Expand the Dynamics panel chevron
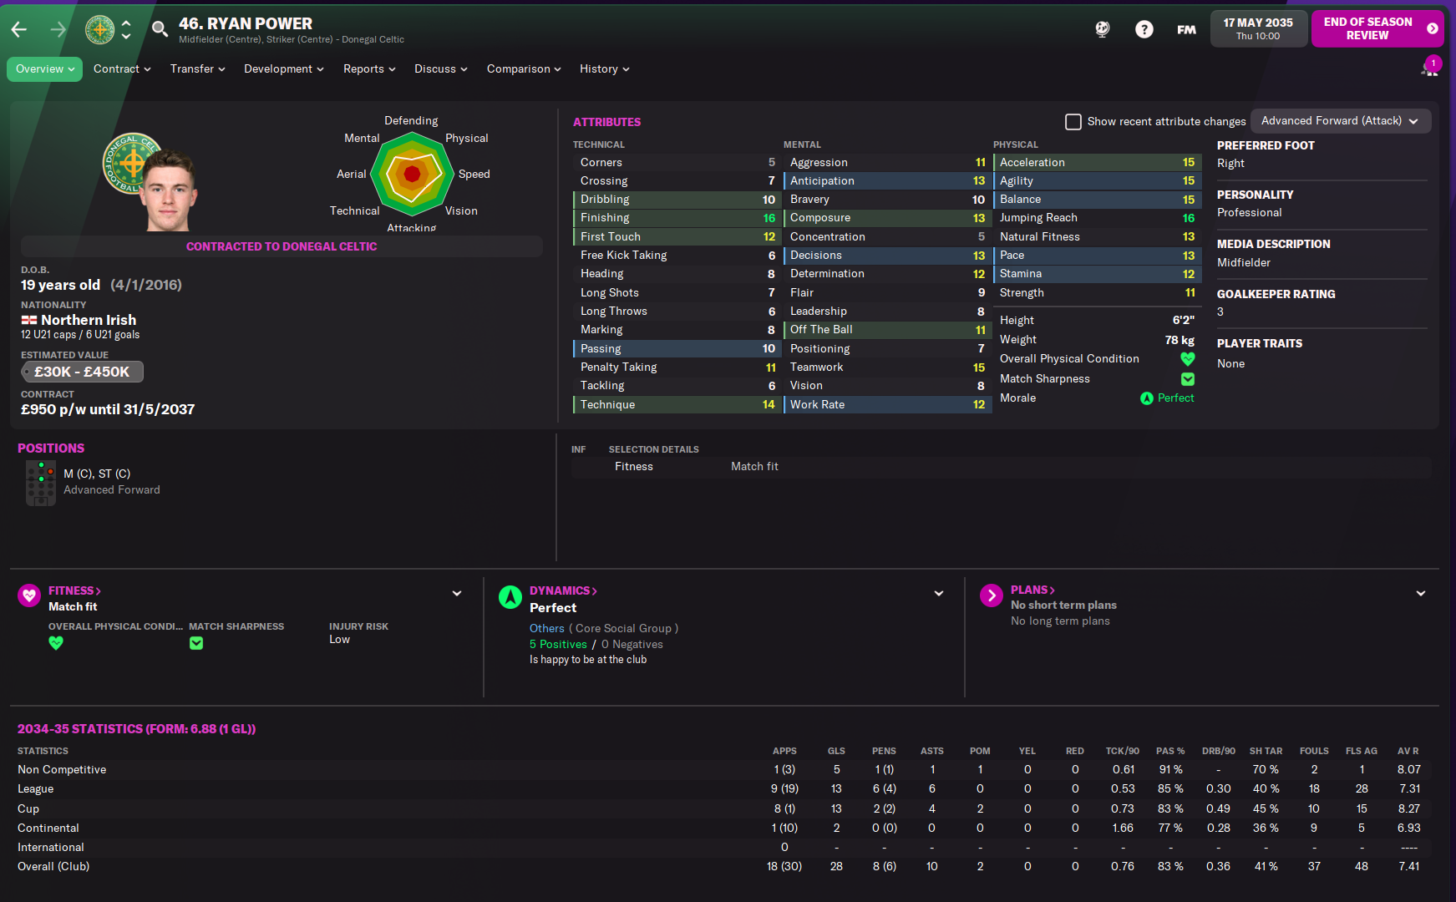 (x=939, y=594)
